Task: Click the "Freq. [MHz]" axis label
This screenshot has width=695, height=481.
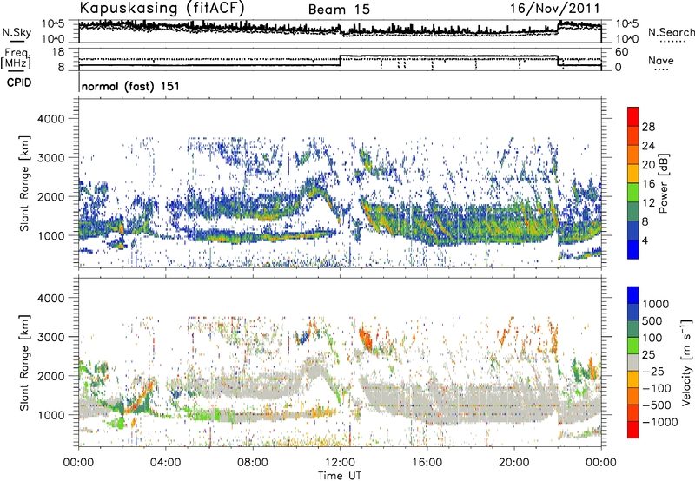Action: click(x=16, y=58)
